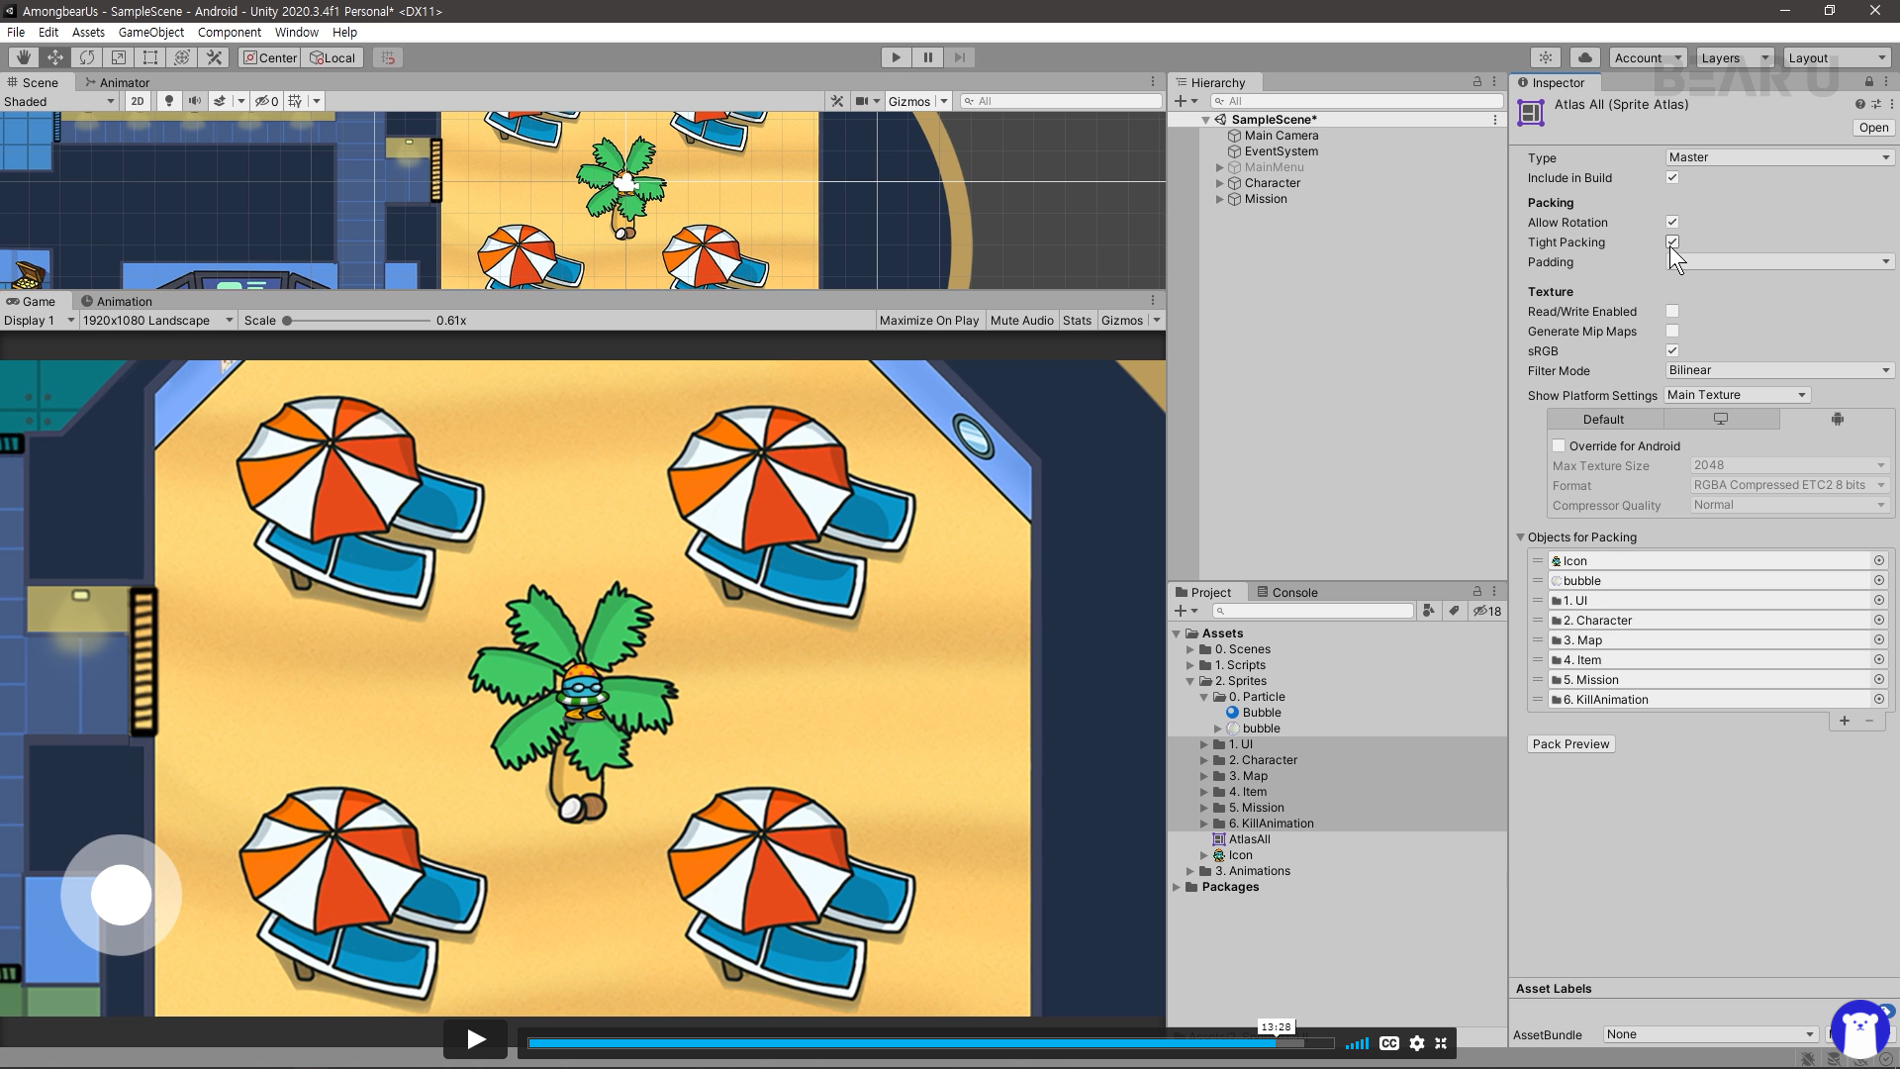The width and height of the screenshot is (1900, 1069).
Task: Open object picker for KillAnimation entry
Action: pyautogui.click(x=1879, y=700)
